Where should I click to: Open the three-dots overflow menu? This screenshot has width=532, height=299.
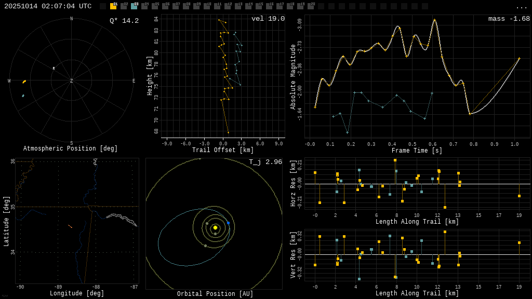pos(521,7)
